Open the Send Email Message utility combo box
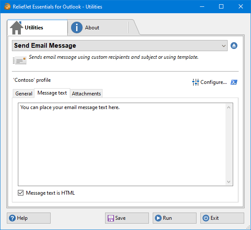Screen dimensions: 251x230 [x=120, y=46]
